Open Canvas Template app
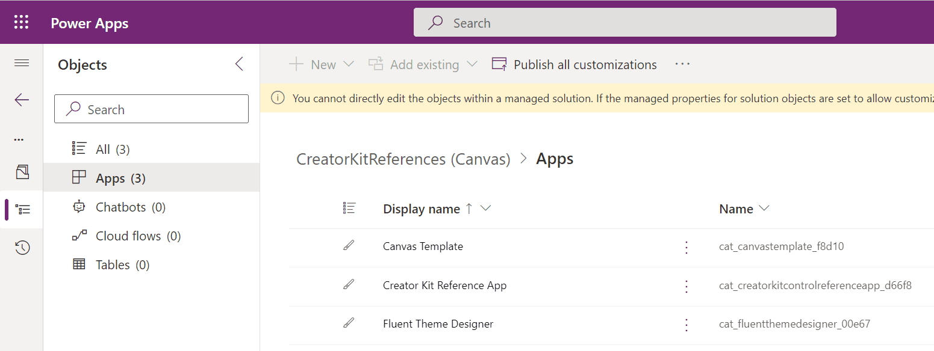Viewport: 934px width, 351px height. pyautogui.click(x=423, y=246)
